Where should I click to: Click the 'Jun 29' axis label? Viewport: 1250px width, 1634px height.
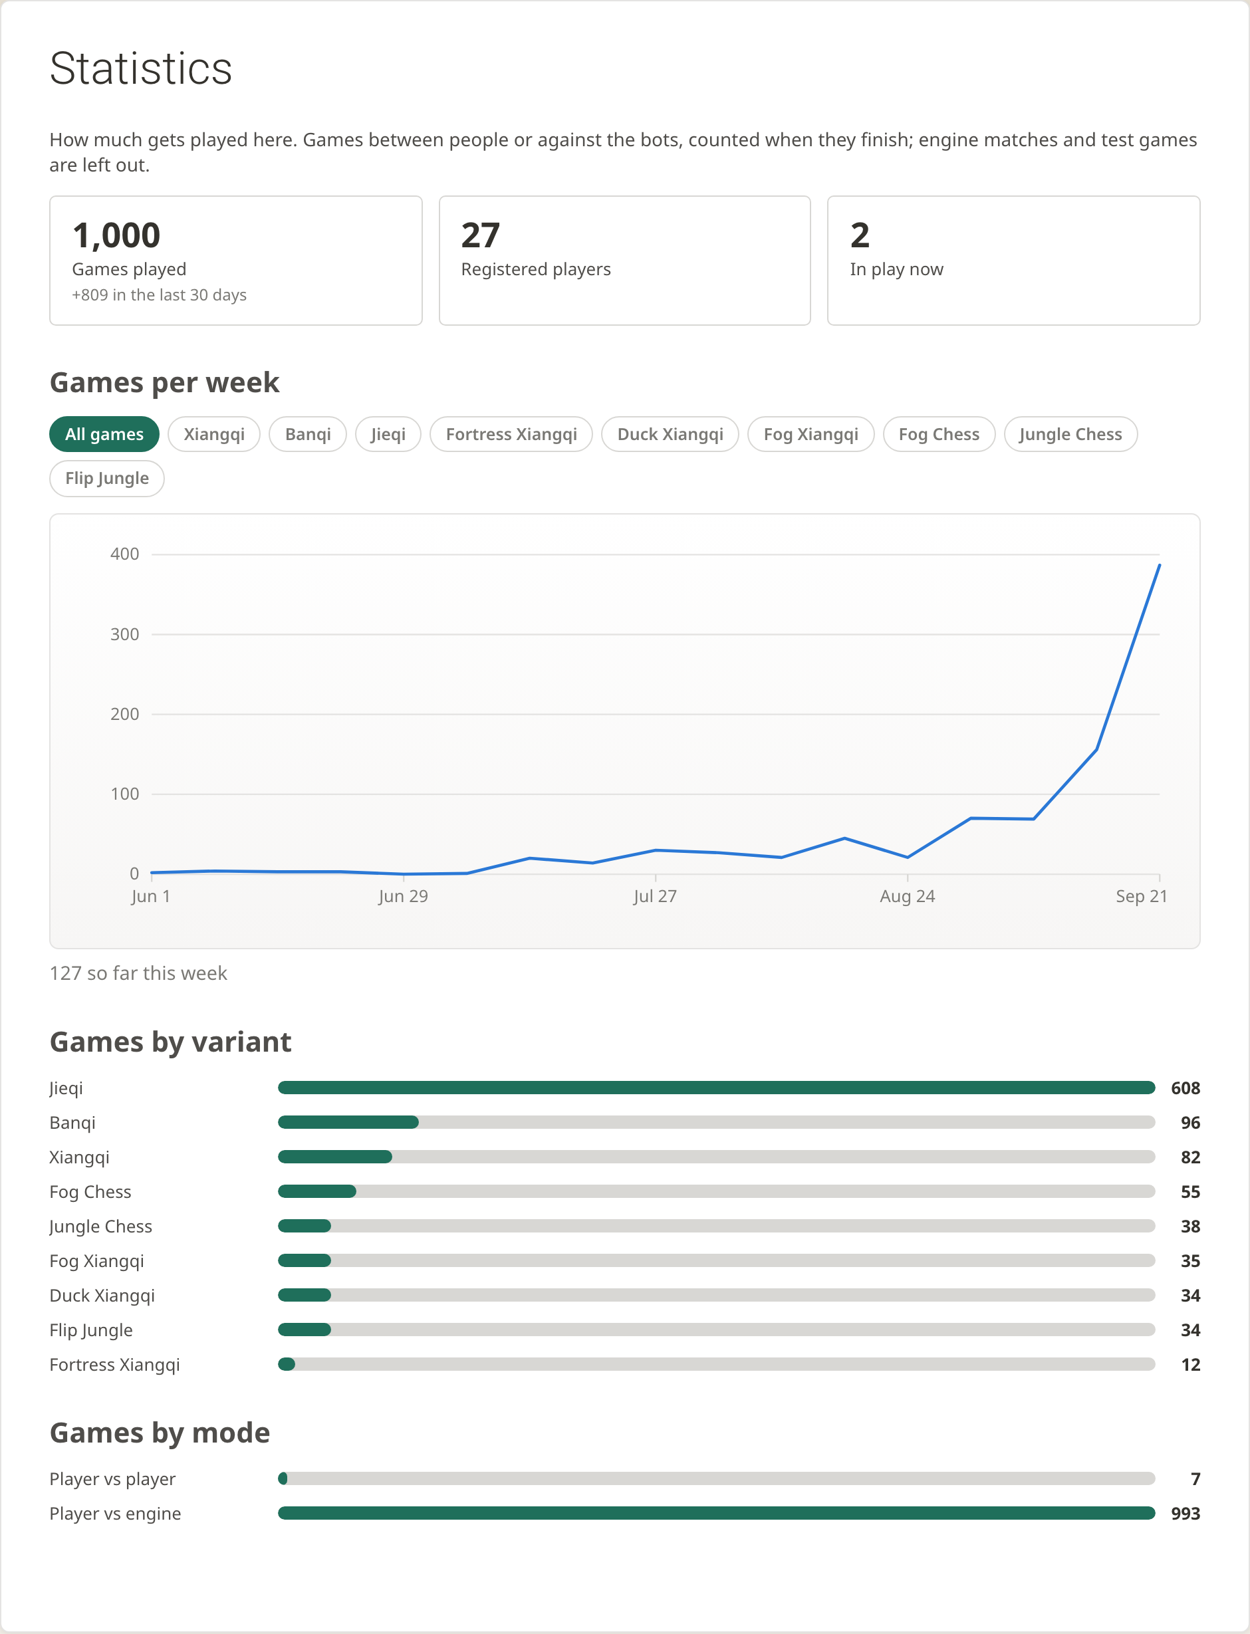click(x=404, y=896)
